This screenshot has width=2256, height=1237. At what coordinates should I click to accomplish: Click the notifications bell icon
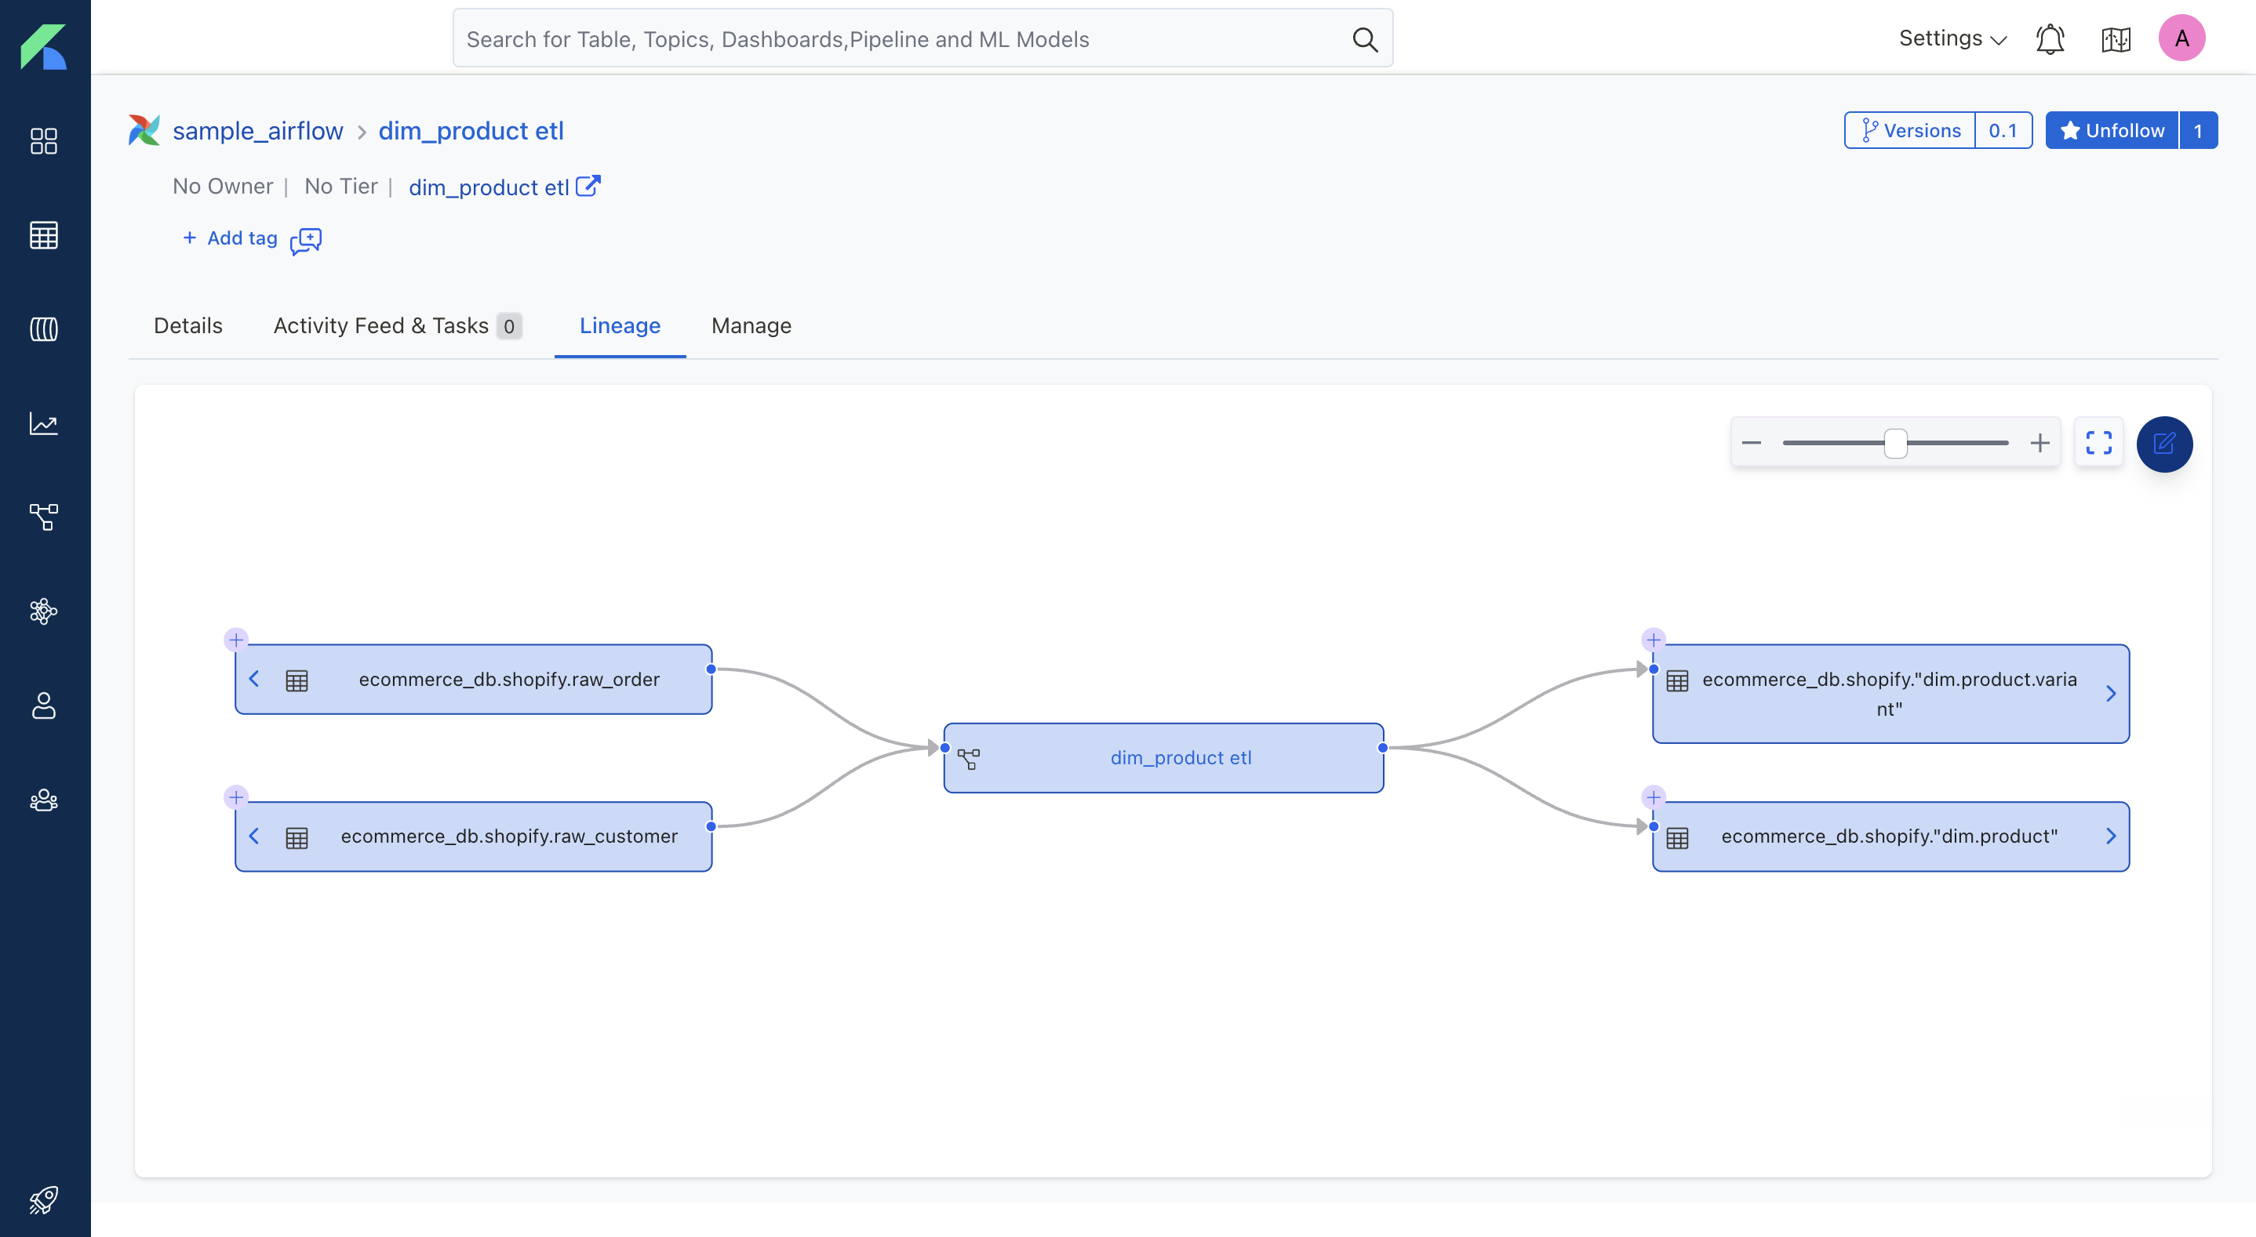(2050, 39)
